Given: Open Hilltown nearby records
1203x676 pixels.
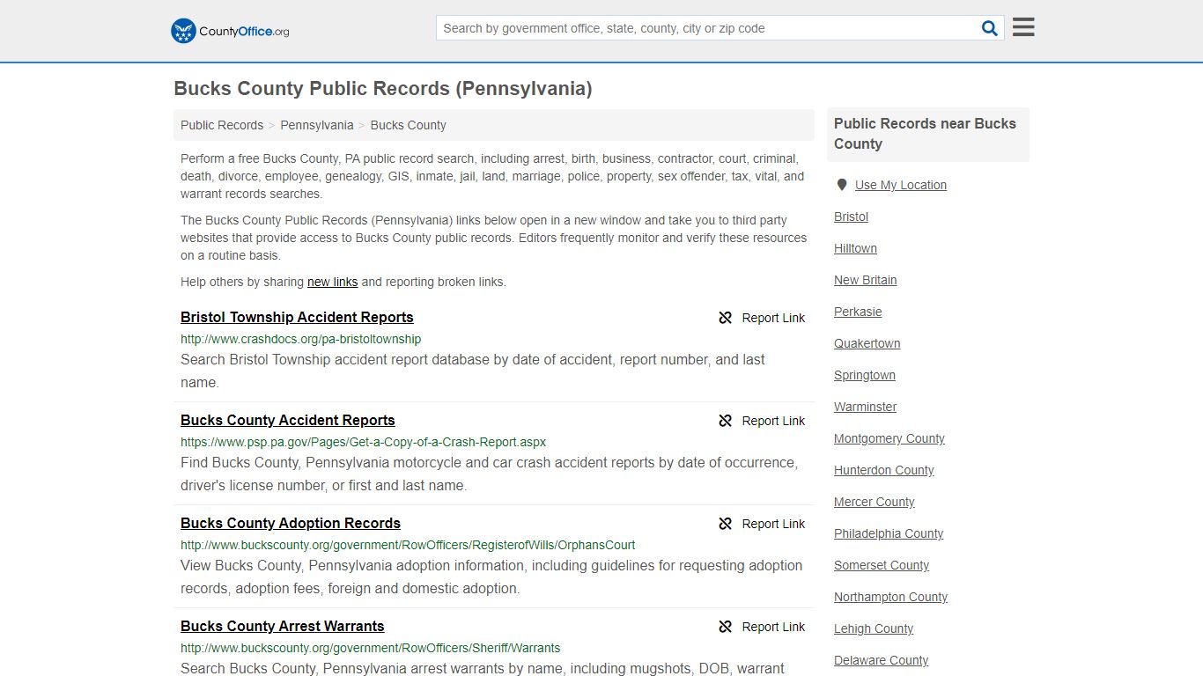Looking at the screenshot, I should 855,248.
